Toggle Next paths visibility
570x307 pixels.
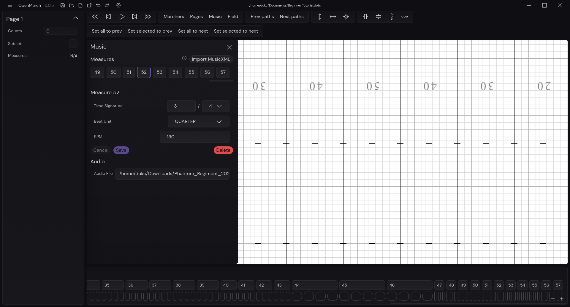[292, 17]
